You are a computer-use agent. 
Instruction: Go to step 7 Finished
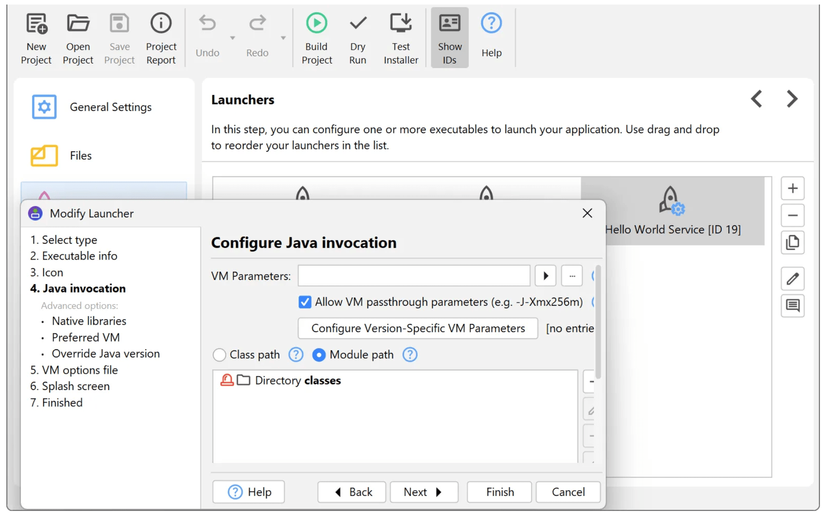[56, 403]
